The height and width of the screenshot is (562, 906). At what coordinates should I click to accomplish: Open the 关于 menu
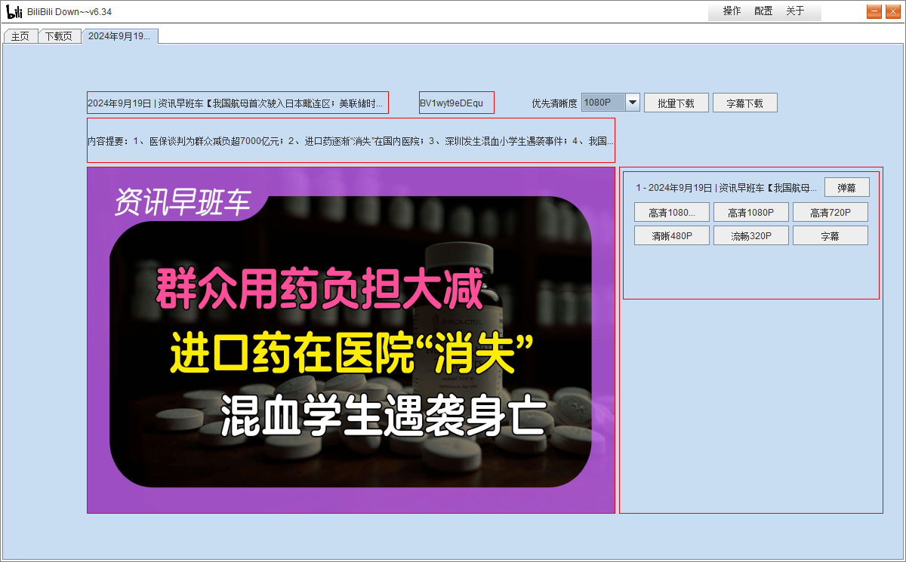(x=797, y=11)
